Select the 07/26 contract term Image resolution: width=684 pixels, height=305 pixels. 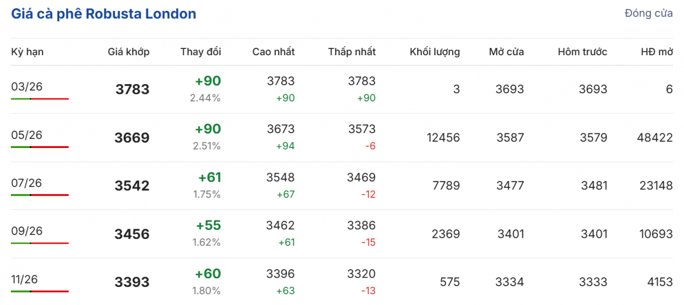point(27,183)
